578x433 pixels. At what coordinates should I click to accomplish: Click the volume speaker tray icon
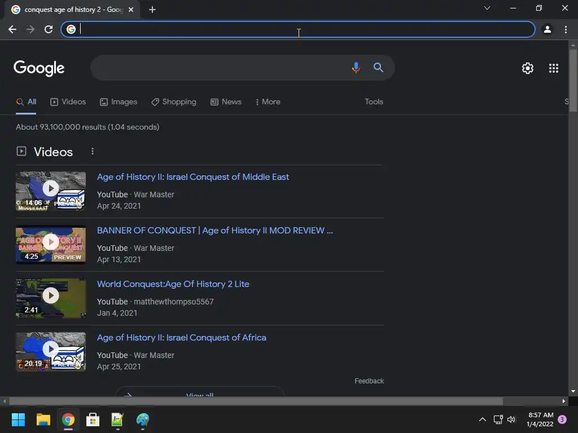(511, 419)
